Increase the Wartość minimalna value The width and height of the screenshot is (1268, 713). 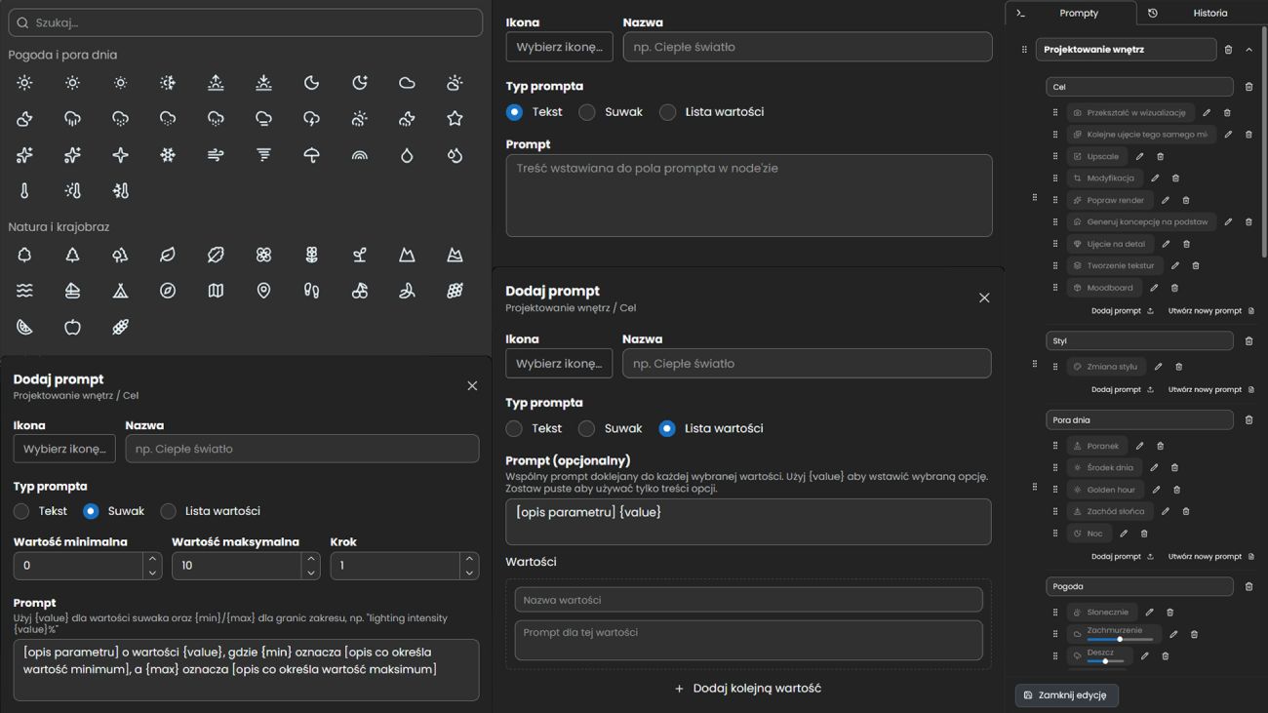pos(152,559)
